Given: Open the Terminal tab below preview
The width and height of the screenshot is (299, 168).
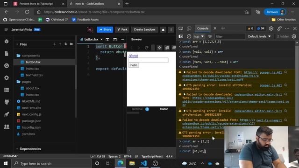Looking at the screenshot, I should [x=137, y=109].
